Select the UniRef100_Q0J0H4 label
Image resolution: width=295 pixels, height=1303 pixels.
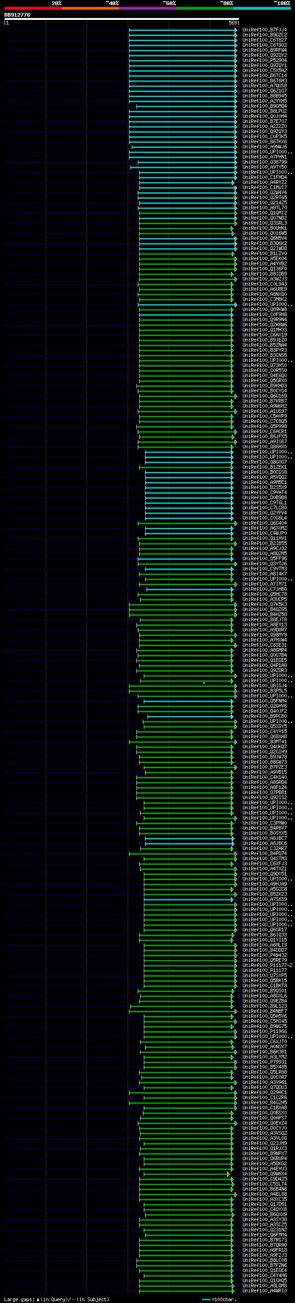264,116
